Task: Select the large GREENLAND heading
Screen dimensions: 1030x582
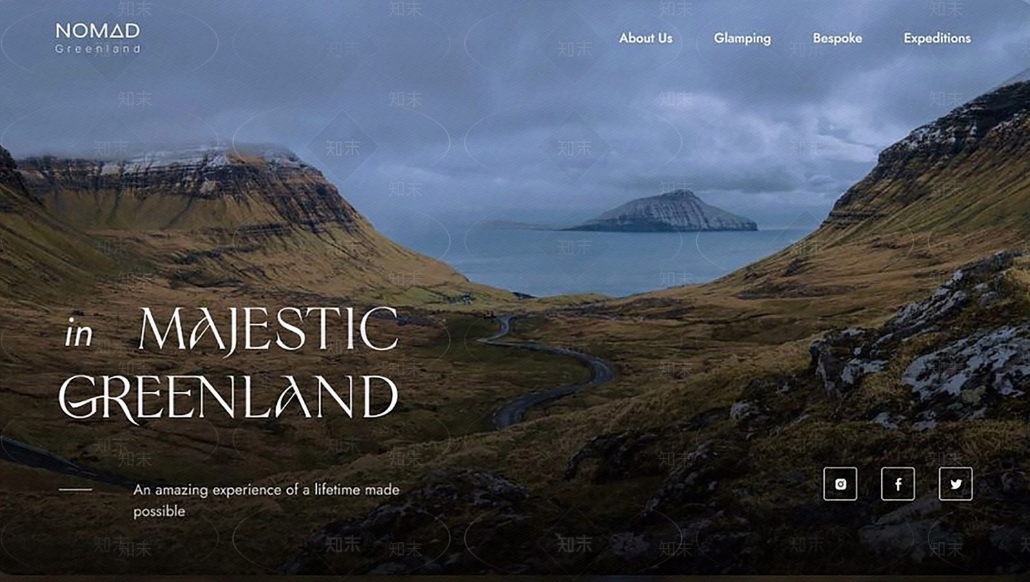Action: coord(229,397)
